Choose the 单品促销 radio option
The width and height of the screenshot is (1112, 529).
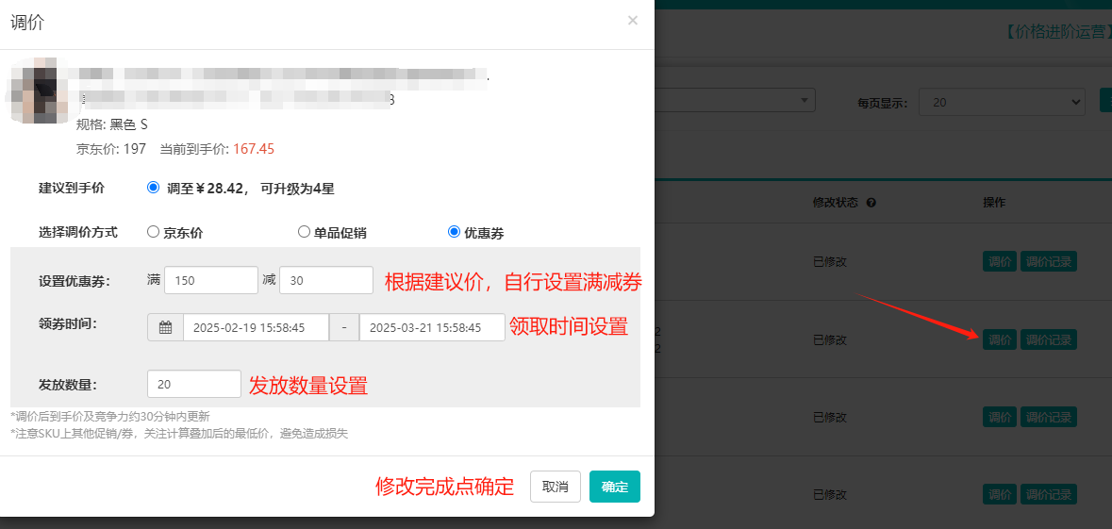tap(304, 231)
